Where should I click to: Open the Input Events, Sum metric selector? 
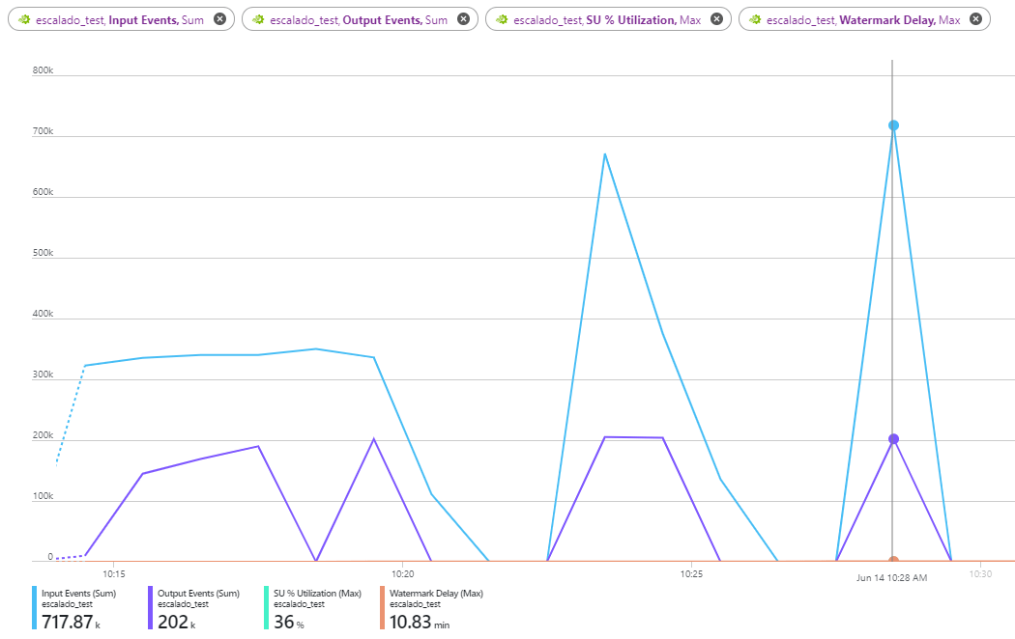tap(120, 18)
